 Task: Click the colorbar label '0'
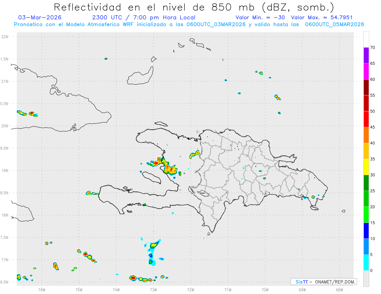371,271
